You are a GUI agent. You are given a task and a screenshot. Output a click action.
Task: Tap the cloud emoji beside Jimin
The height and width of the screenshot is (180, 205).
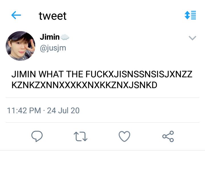[x=65, y=37]
